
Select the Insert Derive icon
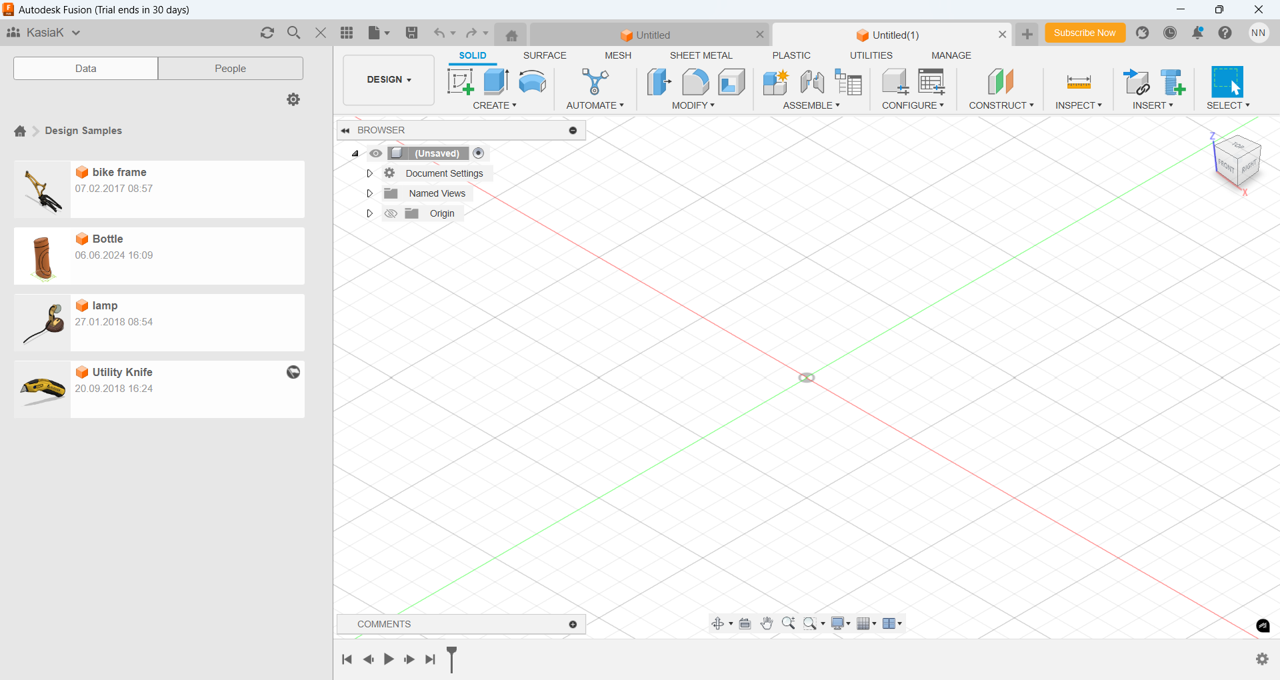click(1137, 82)
